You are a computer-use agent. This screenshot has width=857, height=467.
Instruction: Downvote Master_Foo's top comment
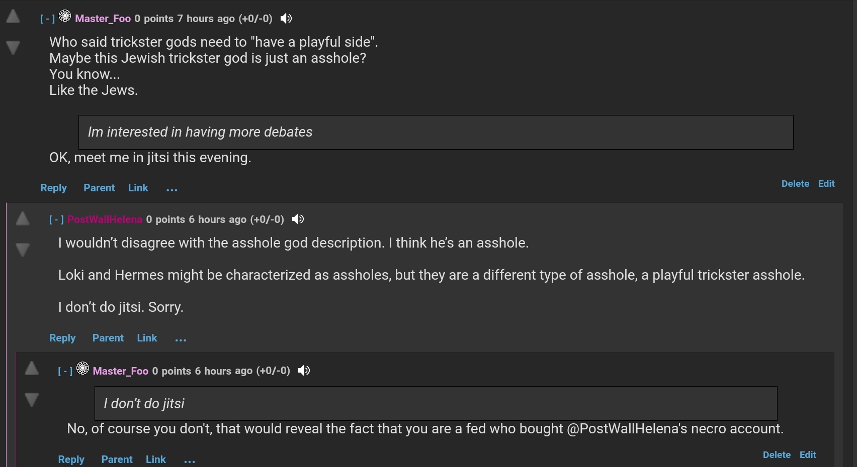13,48
